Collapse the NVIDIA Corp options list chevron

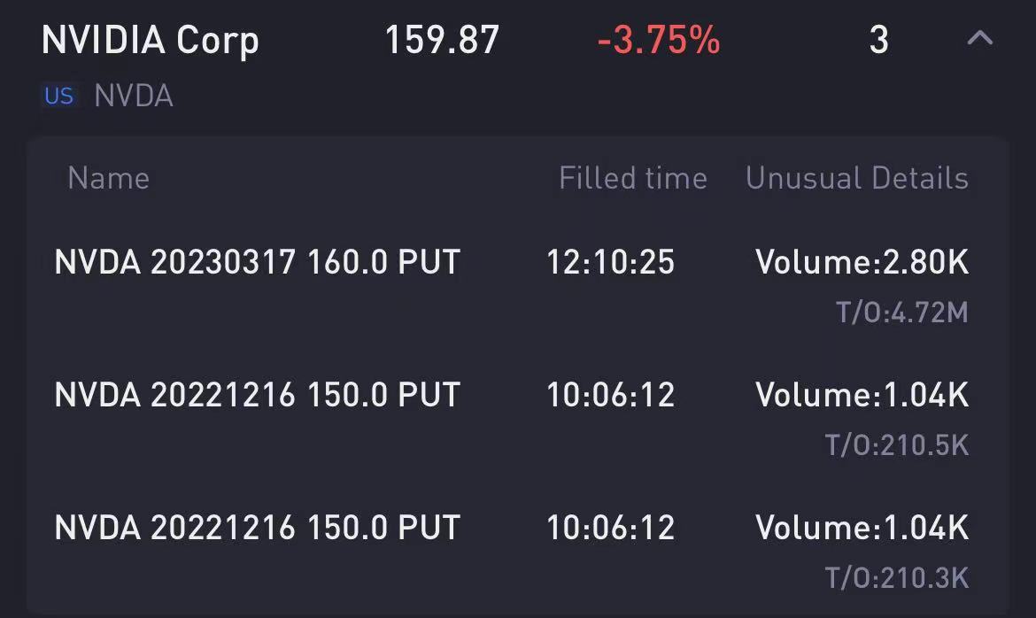[979, 39]
